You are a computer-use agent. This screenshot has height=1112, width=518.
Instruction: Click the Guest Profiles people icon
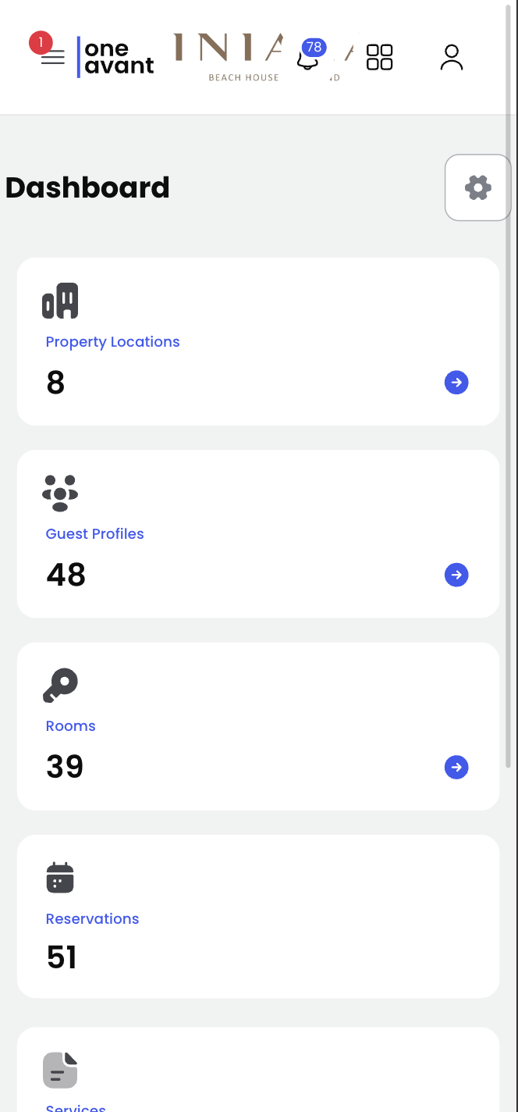point(60,493)
